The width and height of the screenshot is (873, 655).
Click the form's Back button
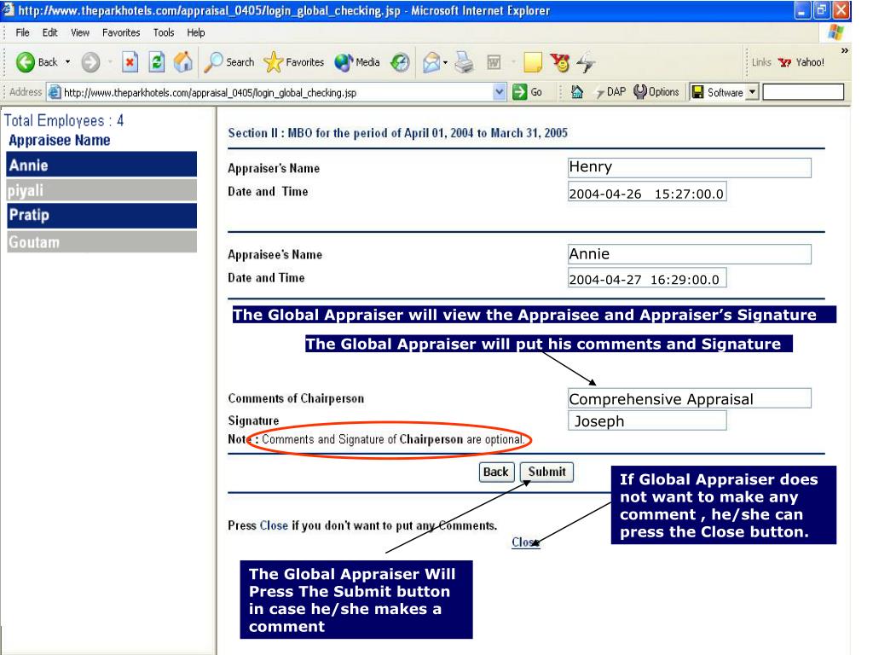496,472
